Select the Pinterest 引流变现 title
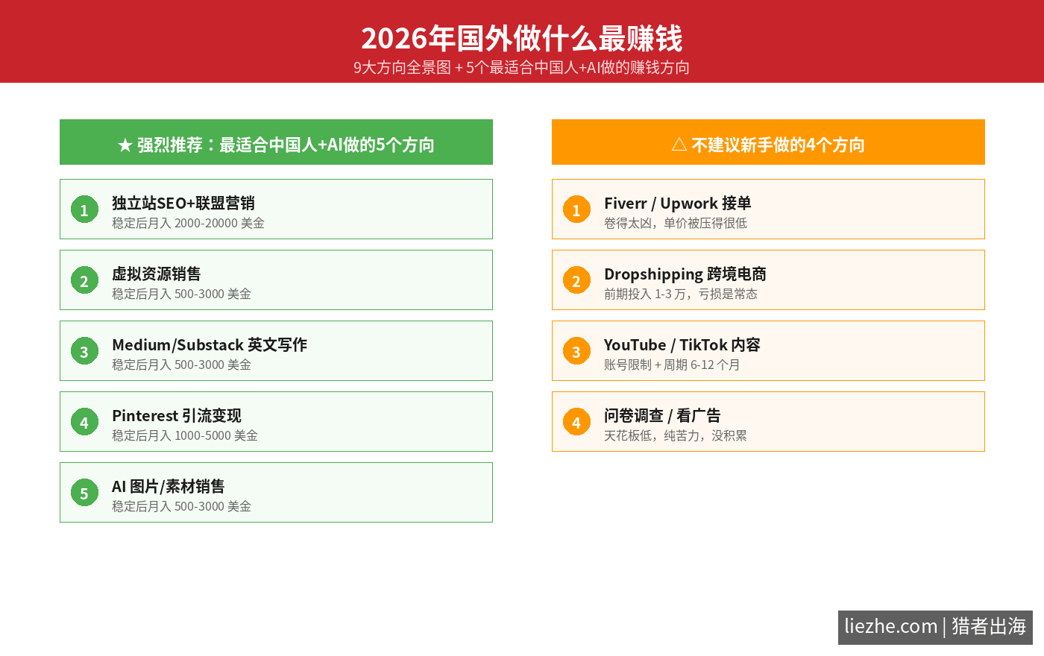 177,415
